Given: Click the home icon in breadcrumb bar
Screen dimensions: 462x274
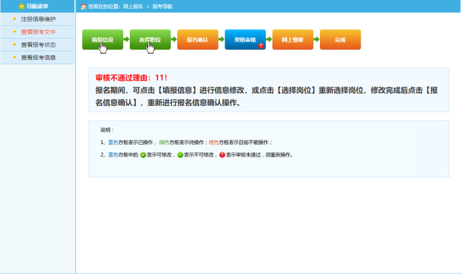Looking at the screenshot, I should click(x=83, y=6).
